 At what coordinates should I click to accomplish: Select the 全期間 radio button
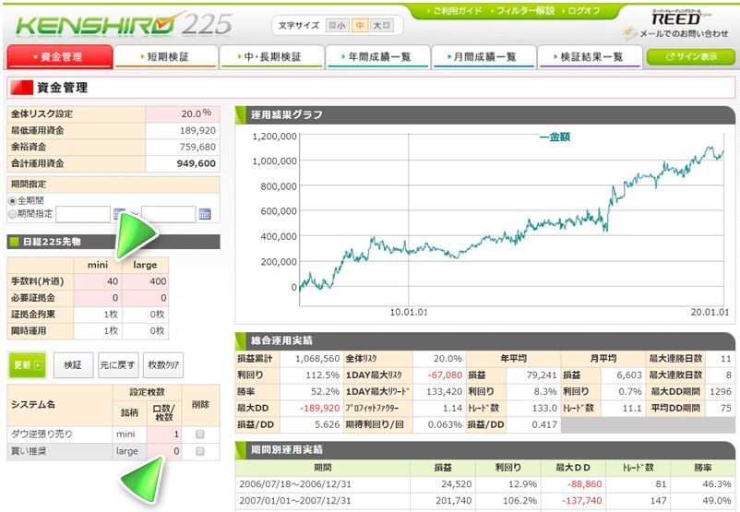(x=13, y=201)
